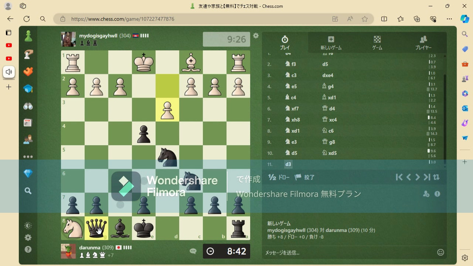Select move xc4 in row 7
Screen dimensions: 473x266
coord(330,120)
